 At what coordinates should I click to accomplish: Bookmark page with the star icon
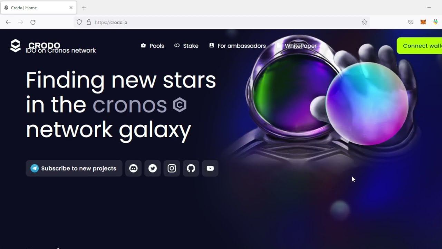click(364, 22)
